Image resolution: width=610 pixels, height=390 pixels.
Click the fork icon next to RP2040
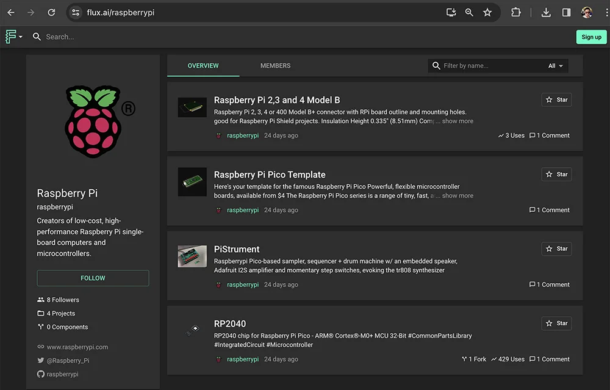tap(464, 359)
